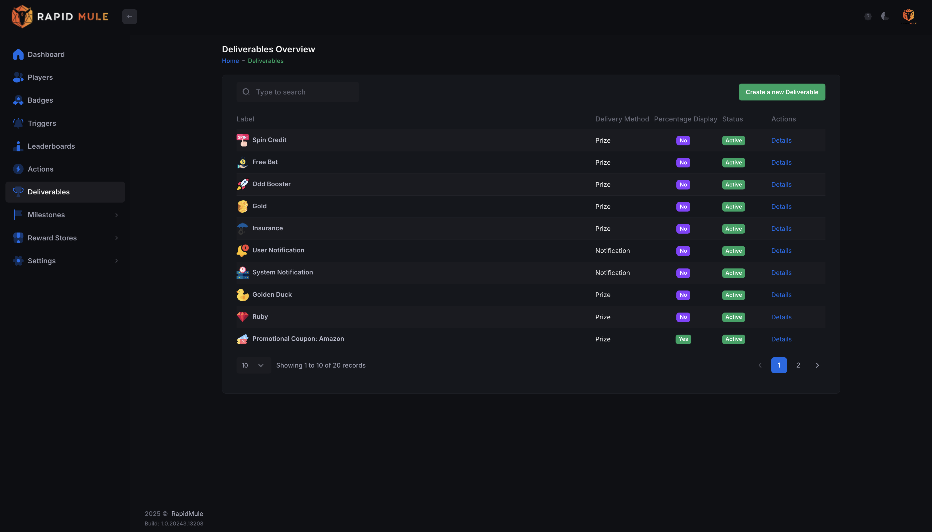Click Create a new Deliverable button

[782, 92]
